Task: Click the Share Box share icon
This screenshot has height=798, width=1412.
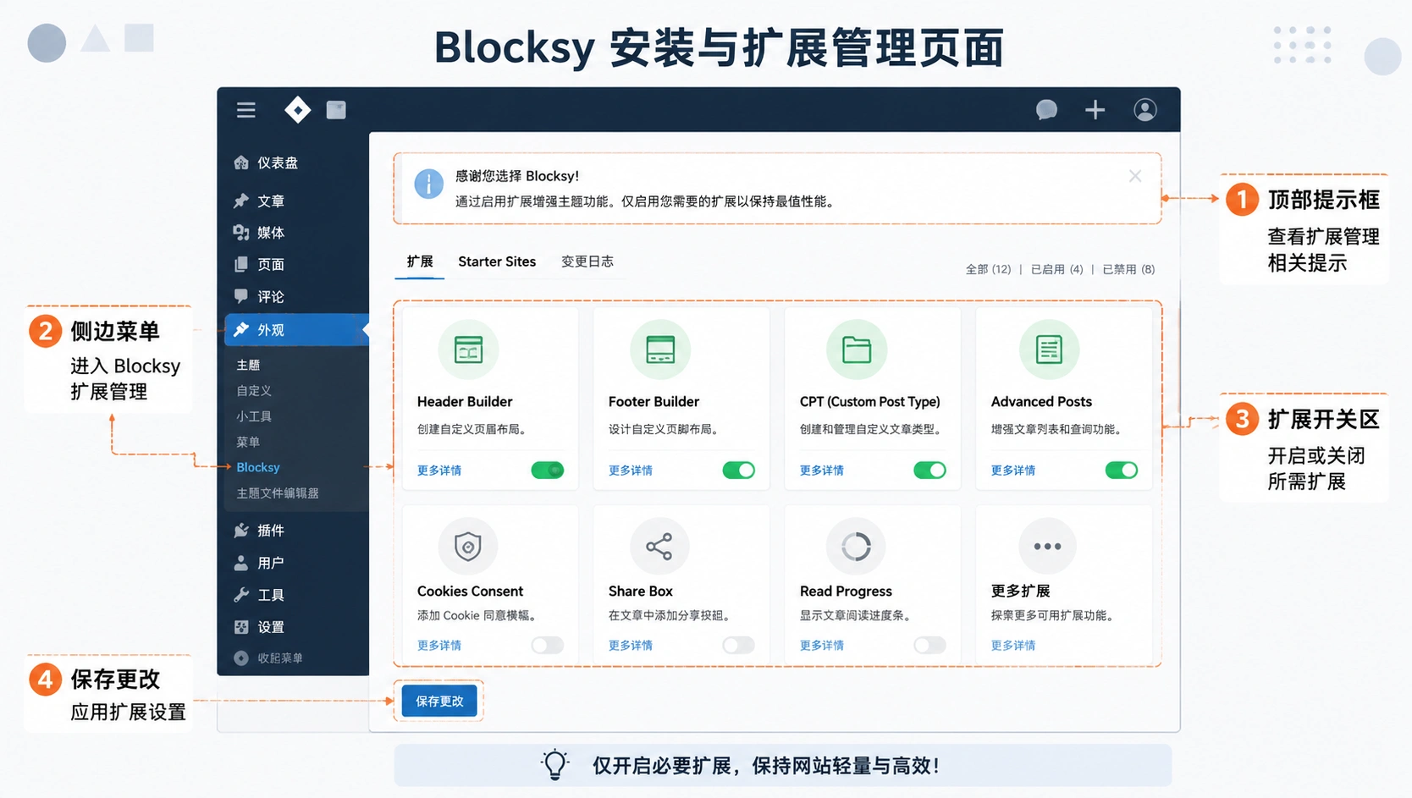Action: tap(659, 547)
